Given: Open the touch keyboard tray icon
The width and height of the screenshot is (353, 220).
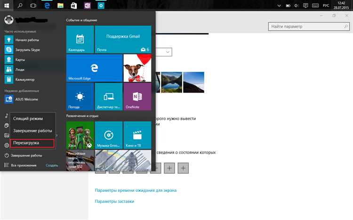Looking at the screenshot, I should [x=315, y=6].
